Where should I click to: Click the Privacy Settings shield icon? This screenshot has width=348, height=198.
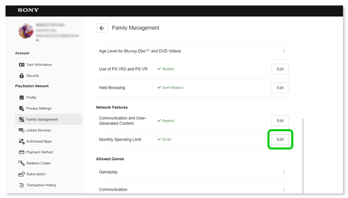tap(21, 108)
